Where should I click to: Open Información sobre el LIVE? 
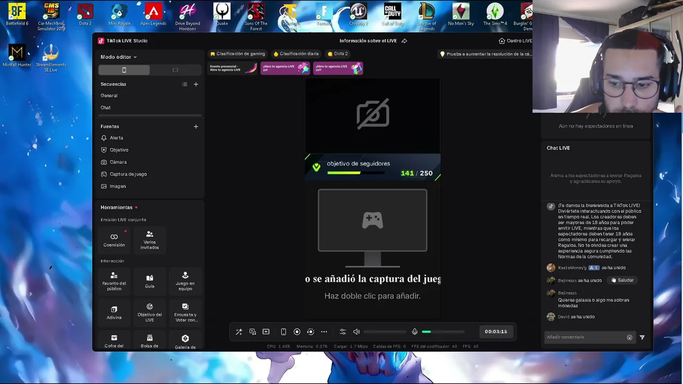(368, 41)
